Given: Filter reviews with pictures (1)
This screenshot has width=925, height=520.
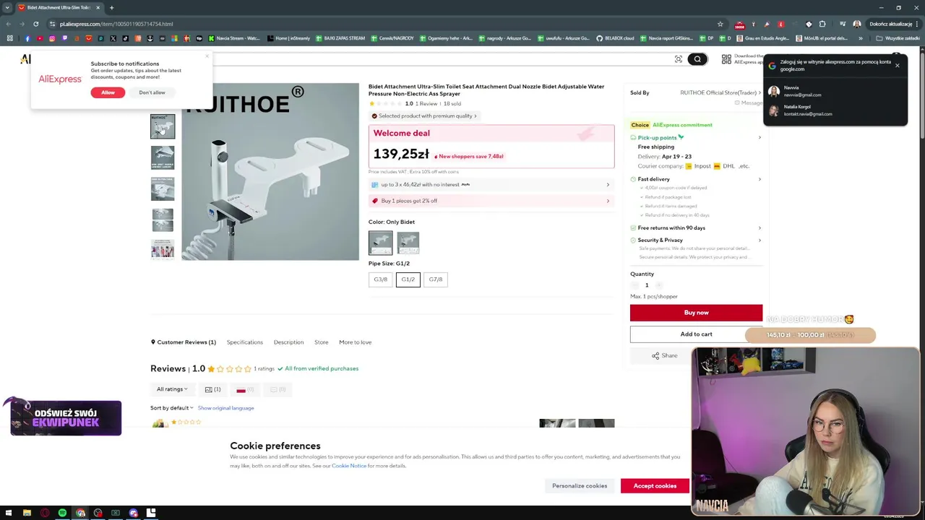Looking at the screenshot, I should (x=212, y=389).
